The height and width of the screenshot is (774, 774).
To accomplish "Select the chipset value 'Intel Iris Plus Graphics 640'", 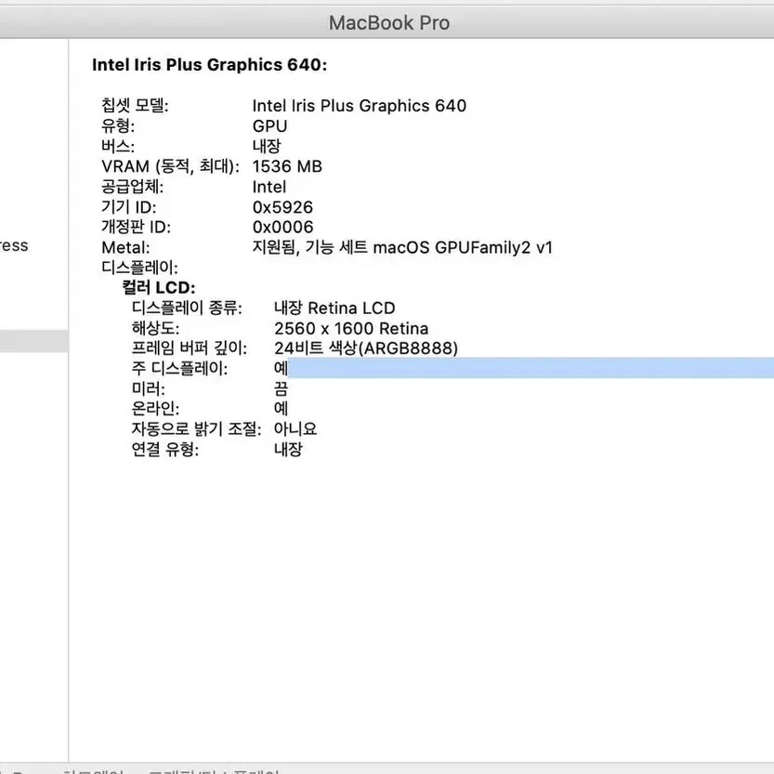I will tap(359, 106).
